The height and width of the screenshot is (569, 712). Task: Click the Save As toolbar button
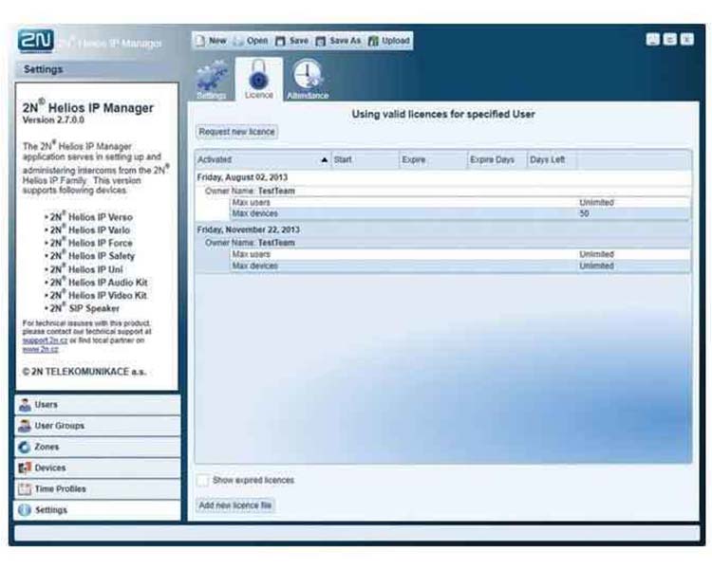[339, 41]
